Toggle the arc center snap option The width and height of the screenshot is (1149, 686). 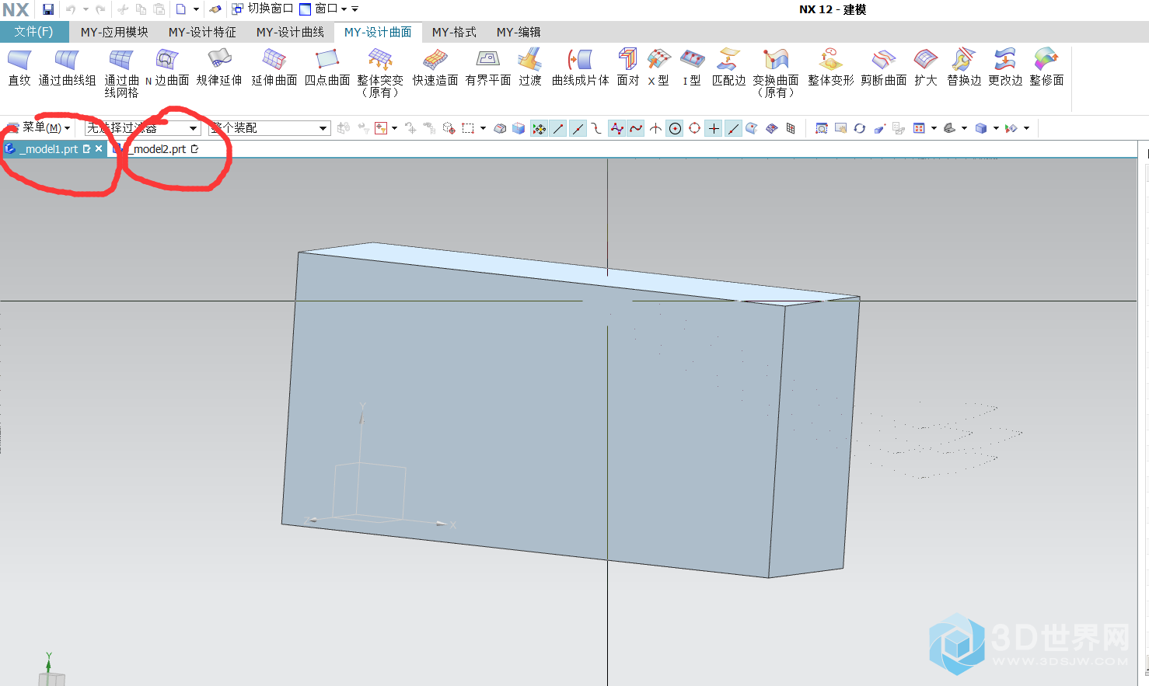click(x=675, y=128)
